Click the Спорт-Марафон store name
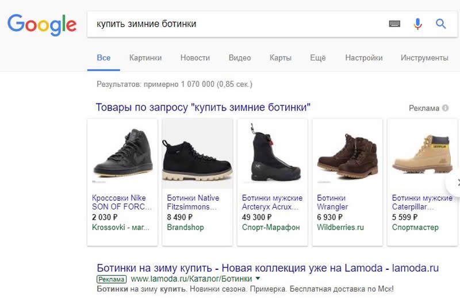 click(271, 227)
